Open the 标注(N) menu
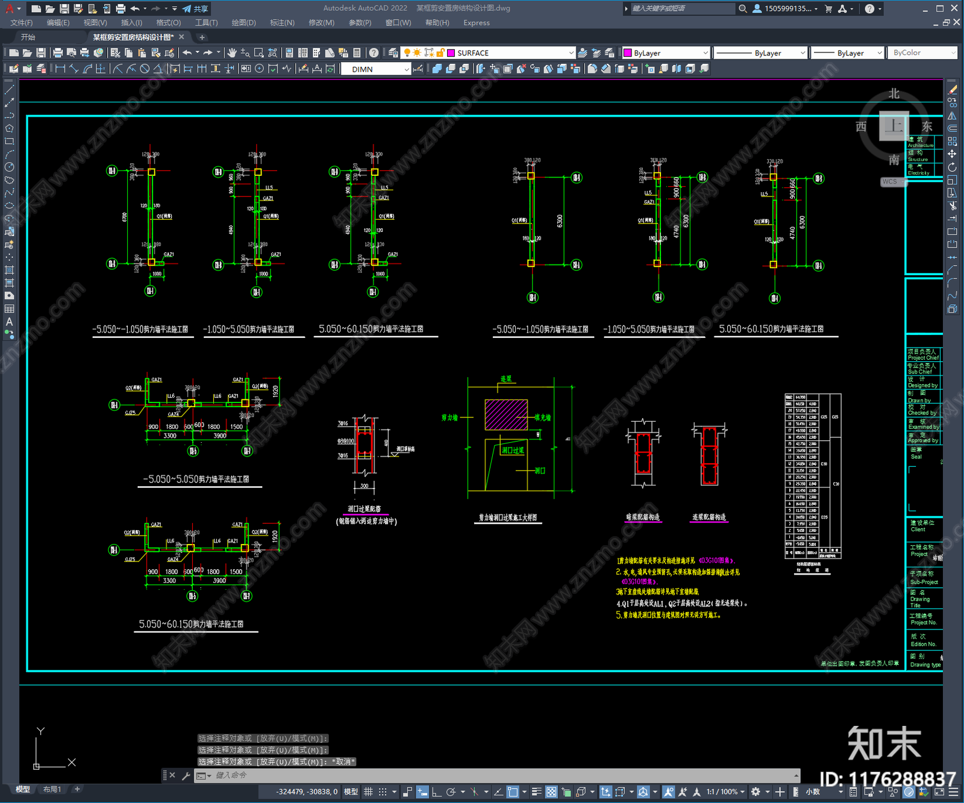This screenshot has height=803, width=964. tap(283, 23)
